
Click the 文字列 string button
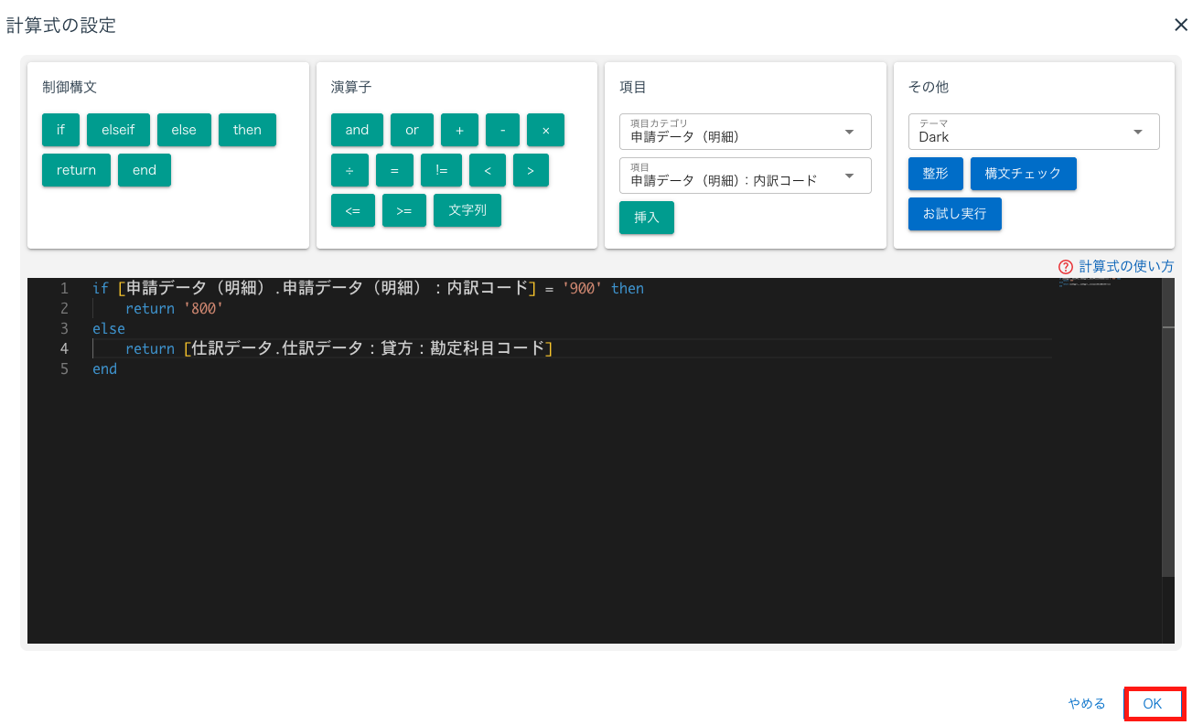coord(467,210)
